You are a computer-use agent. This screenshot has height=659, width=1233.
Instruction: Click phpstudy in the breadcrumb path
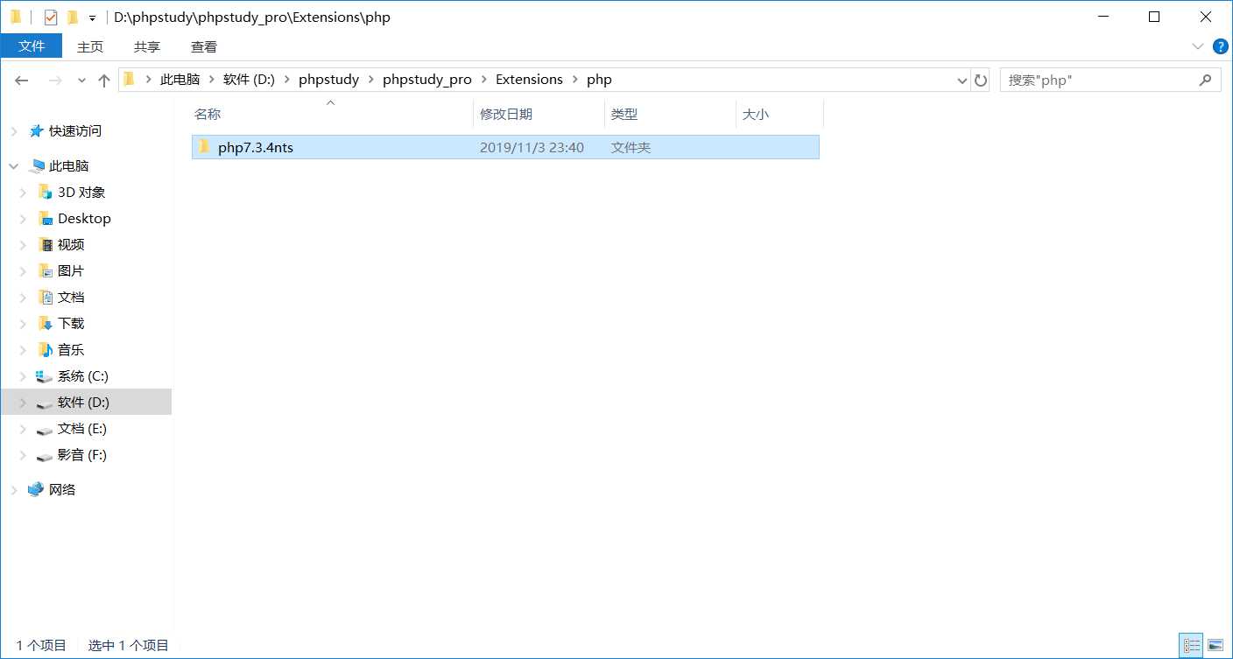tap(328, 80)
